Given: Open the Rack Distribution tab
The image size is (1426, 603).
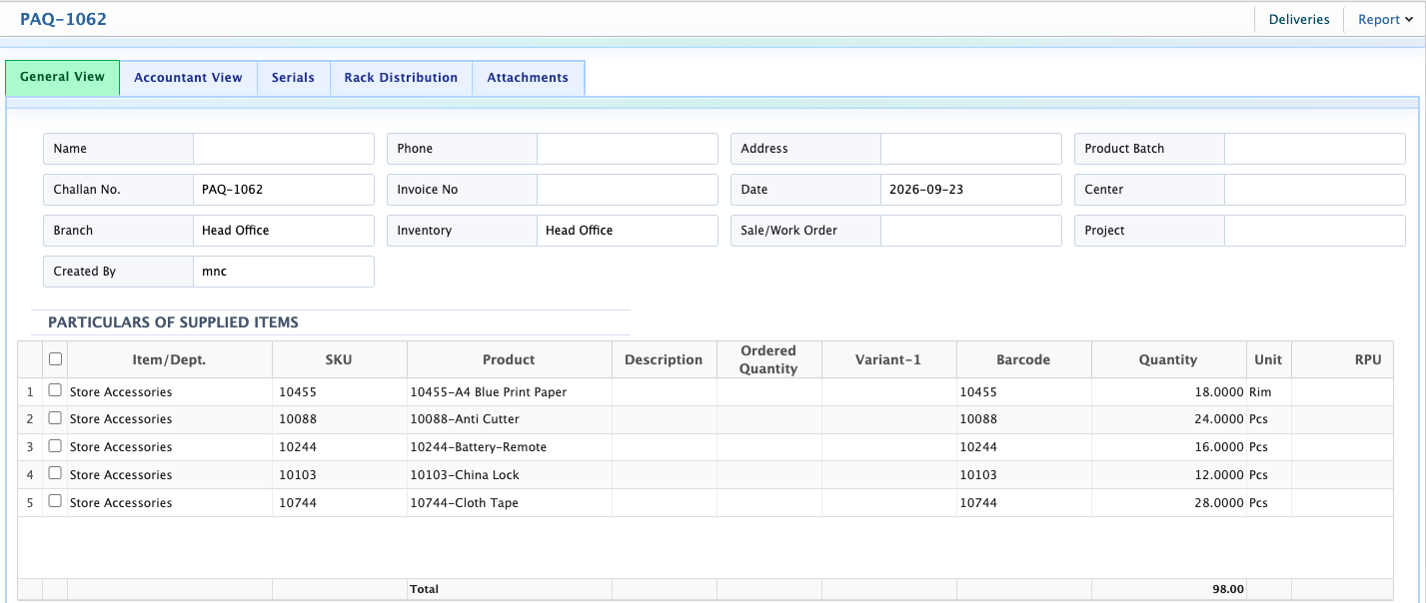Looking at the screenshot, I should [x=401, y=78].
